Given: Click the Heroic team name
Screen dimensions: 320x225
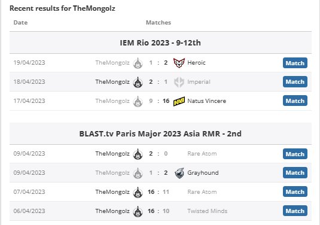Looking at the screenshot, I should coord(196,63).
